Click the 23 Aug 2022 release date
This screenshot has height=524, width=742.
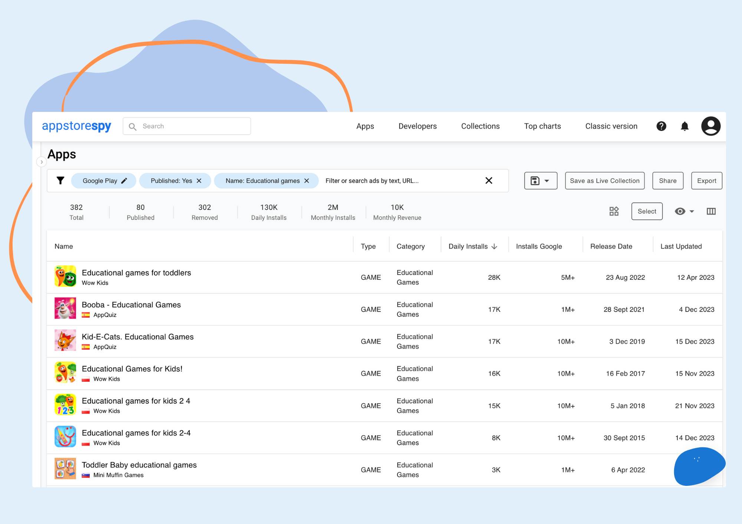pyautogui.click(x=625, y=278)
